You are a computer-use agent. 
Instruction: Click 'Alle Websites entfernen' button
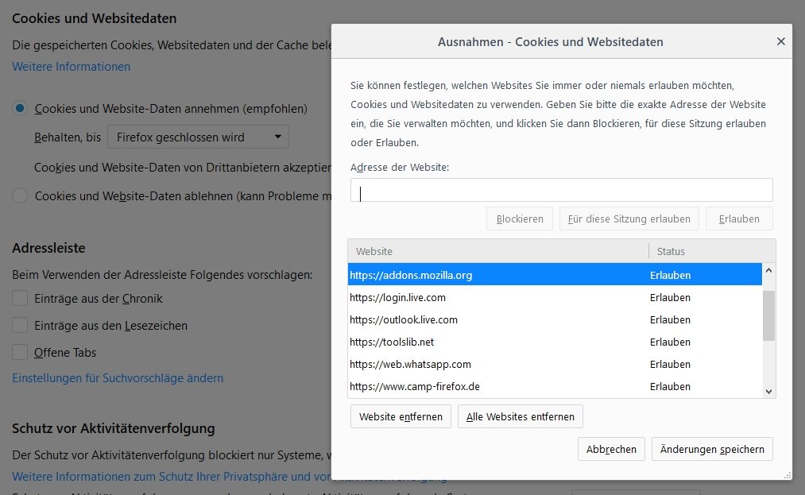(x=521, y=416)
